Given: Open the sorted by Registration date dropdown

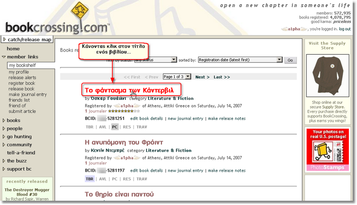Looking at the screenshot, I should pyautogui.click(x=240, y=60).
